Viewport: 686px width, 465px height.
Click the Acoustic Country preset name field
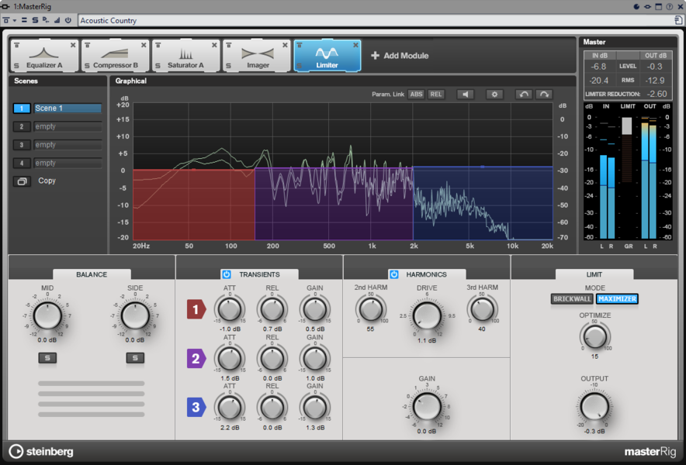tap(376, 21)
